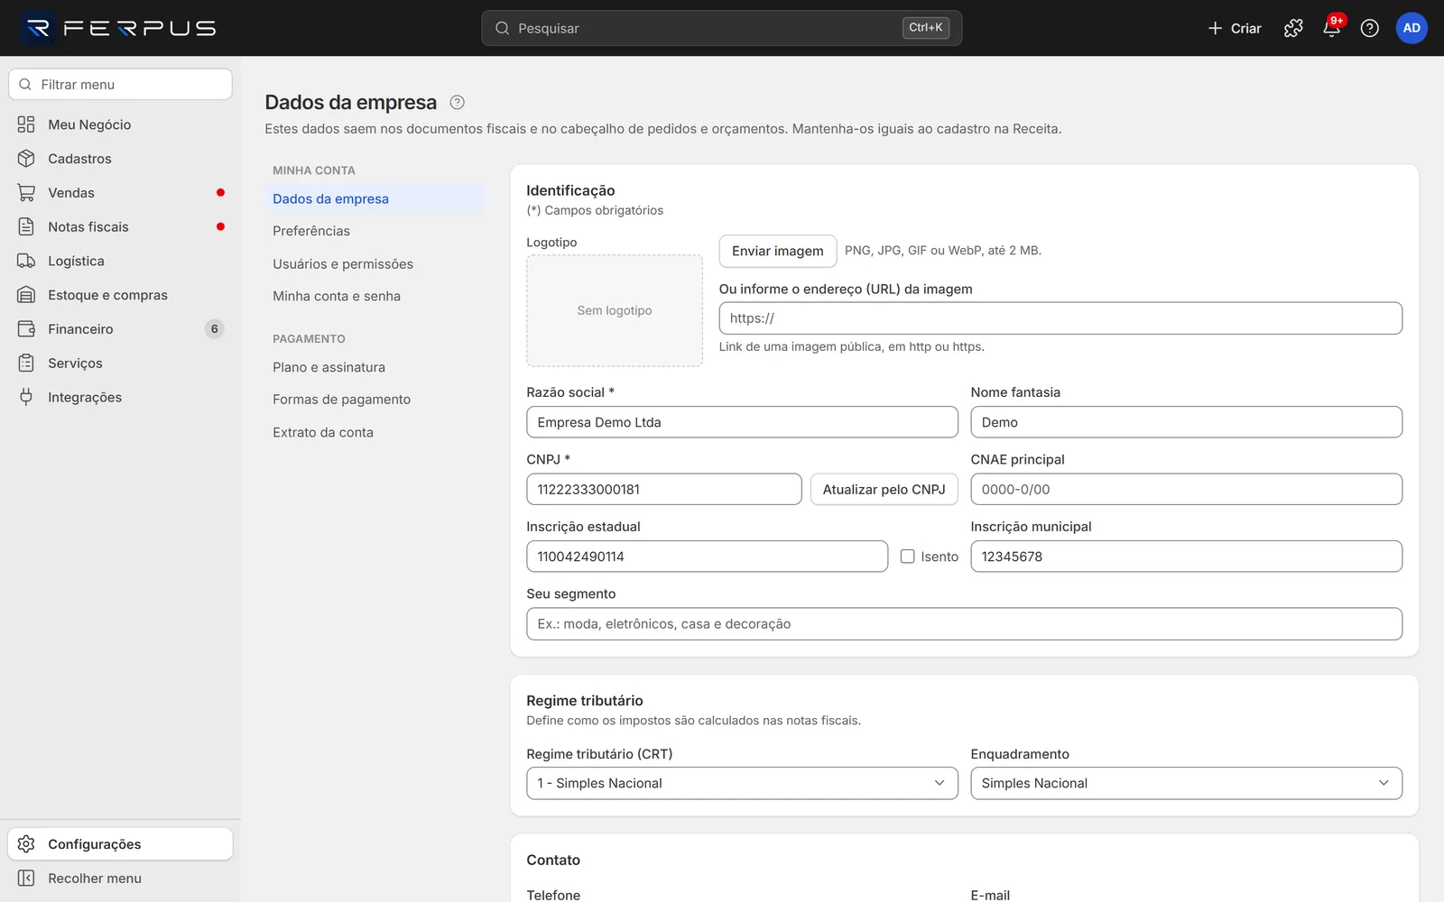Click the Nome fantasia field

pos(1186,422)
